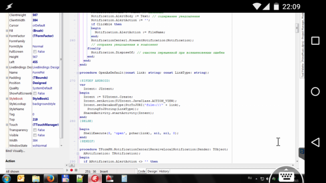Select the Cursor property value crDefault
Viewport: 326px width, 183px height.
(39, 25)
